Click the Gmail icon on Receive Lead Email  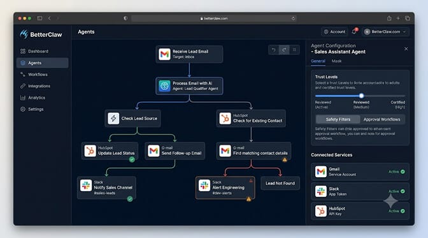pyautogui.click(x=164, y=54)
